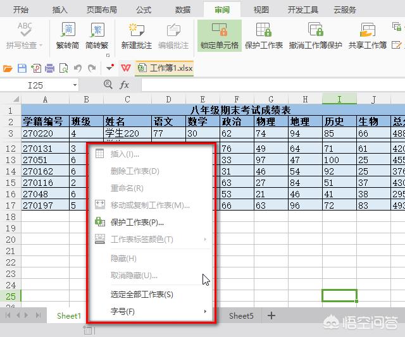This screenshot has height=337, width=405.
Task: Click 撤消工作簿保护 unprotect workbook icon
Action: [316, 30]
